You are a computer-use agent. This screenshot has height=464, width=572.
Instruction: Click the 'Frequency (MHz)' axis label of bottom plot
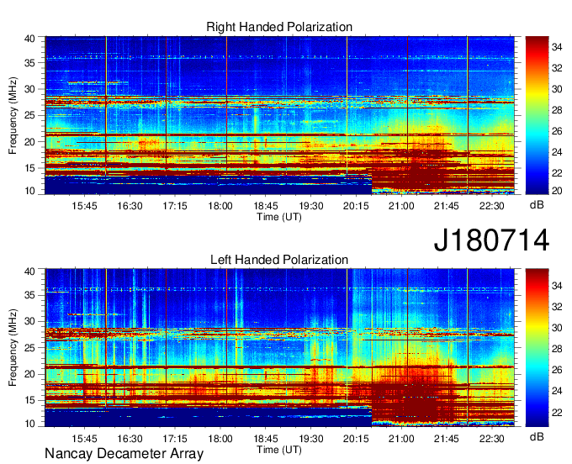point(13,348)
